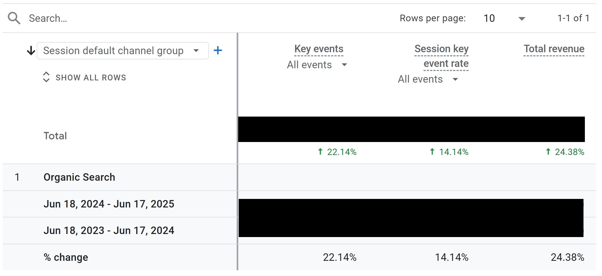The width and height of the screenshot is (602, 276).
Task: Click the Show All Rows expand icon
Action: 46,77
